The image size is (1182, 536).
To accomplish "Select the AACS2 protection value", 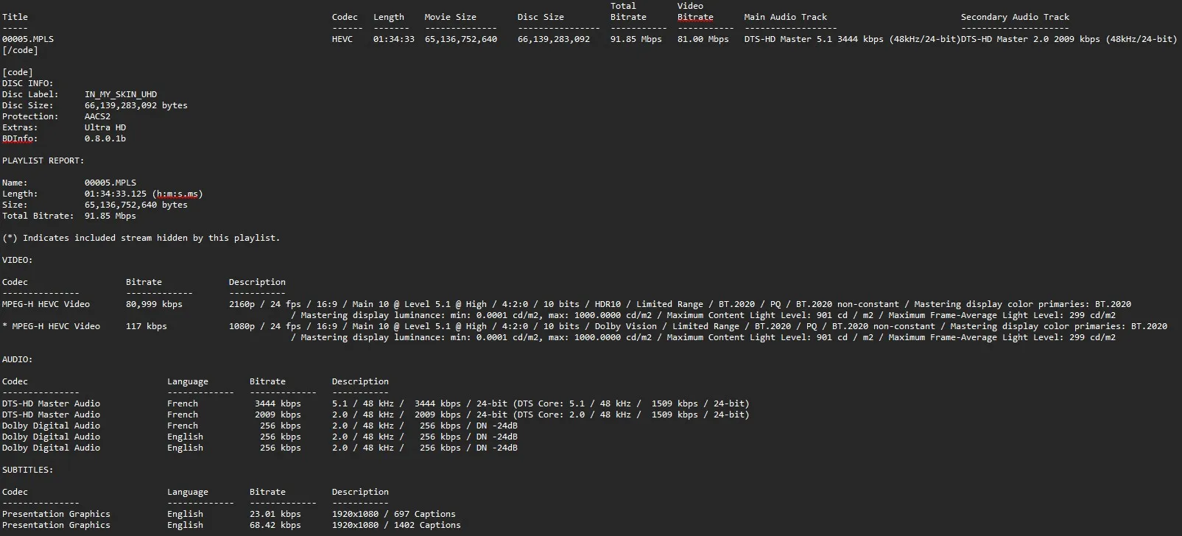I will coord(97,116).
